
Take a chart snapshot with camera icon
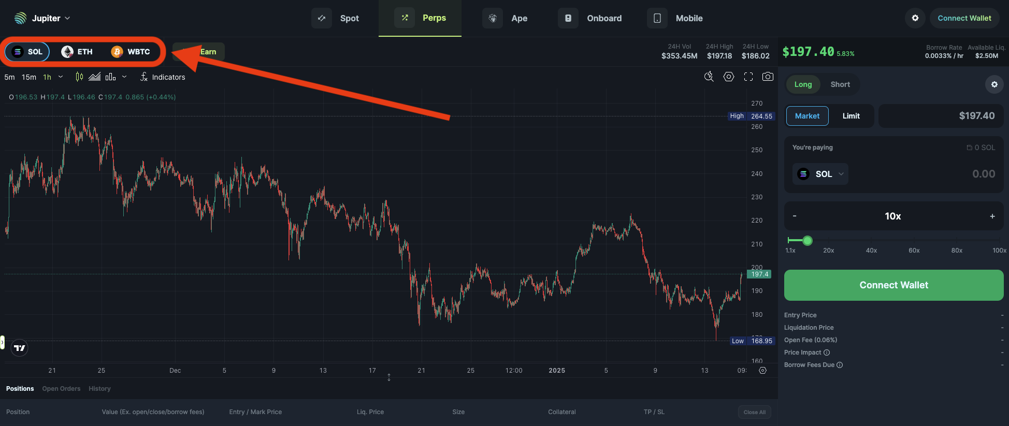[768, 77]
